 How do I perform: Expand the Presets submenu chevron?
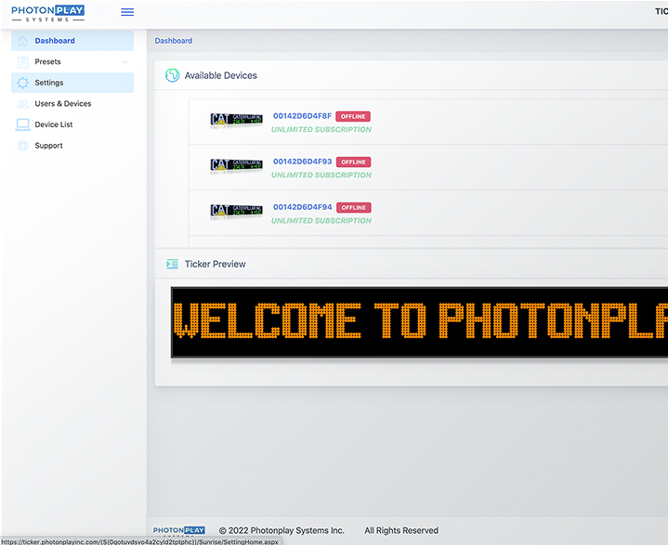click(x=124, y=62)
